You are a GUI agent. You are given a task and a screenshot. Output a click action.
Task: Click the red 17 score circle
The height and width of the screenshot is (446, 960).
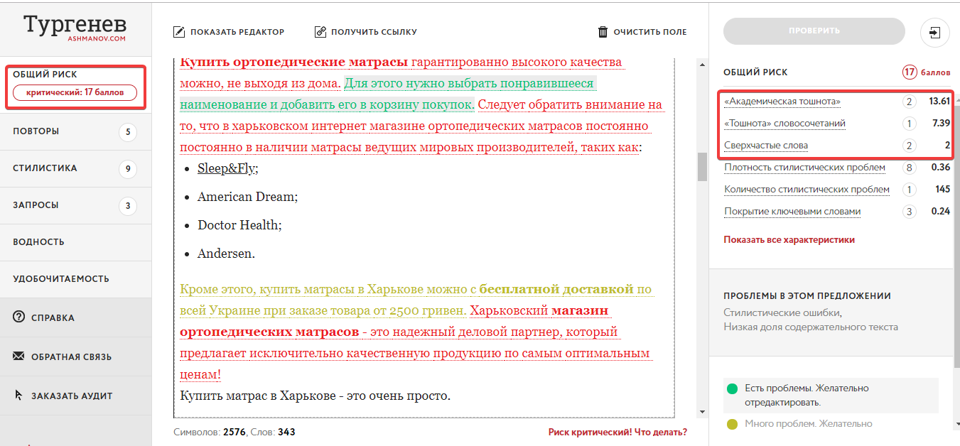(910, 72)
